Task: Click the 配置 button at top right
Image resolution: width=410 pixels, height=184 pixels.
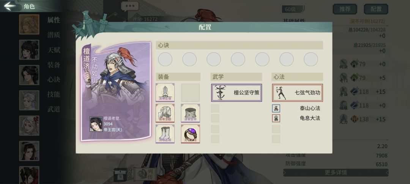Action: 376,9
